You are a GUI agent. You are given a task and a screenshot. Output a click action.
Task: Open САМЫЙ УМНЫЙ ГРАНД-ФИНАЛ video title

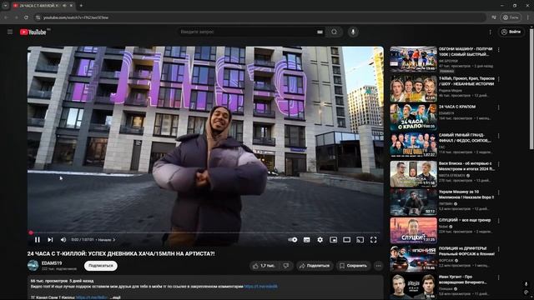(x=465, y=137)
